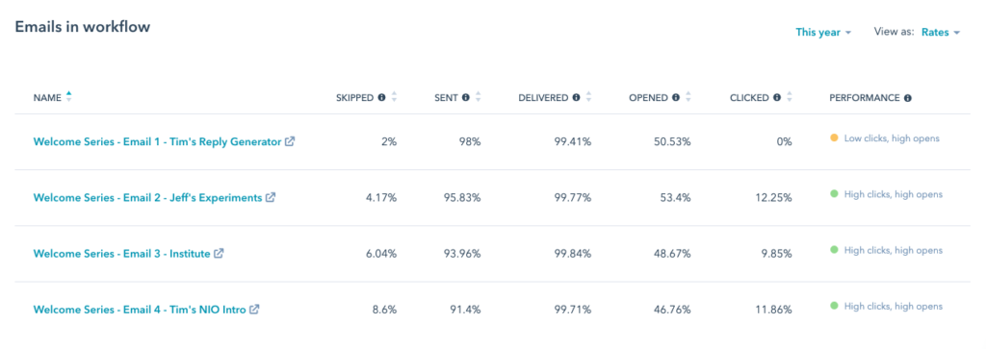Sort the table by NAME column arrows

69,97
